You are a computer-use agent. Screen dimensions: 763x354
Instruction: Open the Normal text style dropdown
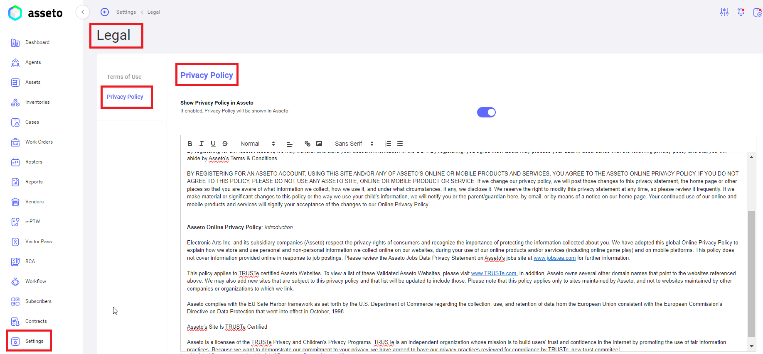click(x=258, y=144)
